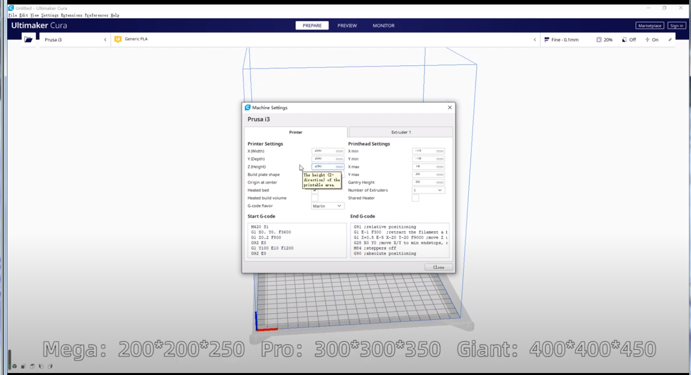Switch to the MONITOR stage

[x=384, y=26]
